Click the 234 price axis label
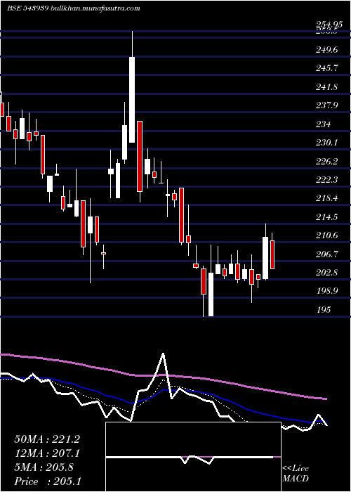This screenshot has width=351, height=492. pos(323,124)
